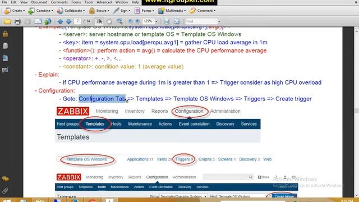359x202 pixels.
Task: Click the Email envelope icon
Action: (38, 21)
